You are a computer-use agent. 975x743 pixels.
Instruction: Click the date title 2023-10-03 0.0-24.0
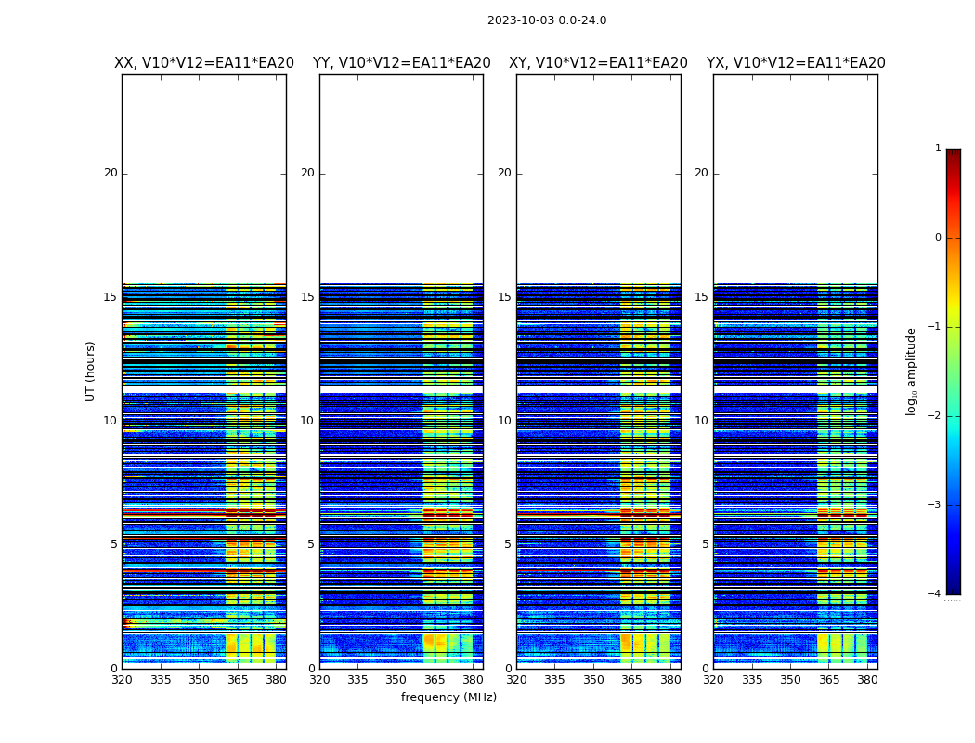click(547, 20)
